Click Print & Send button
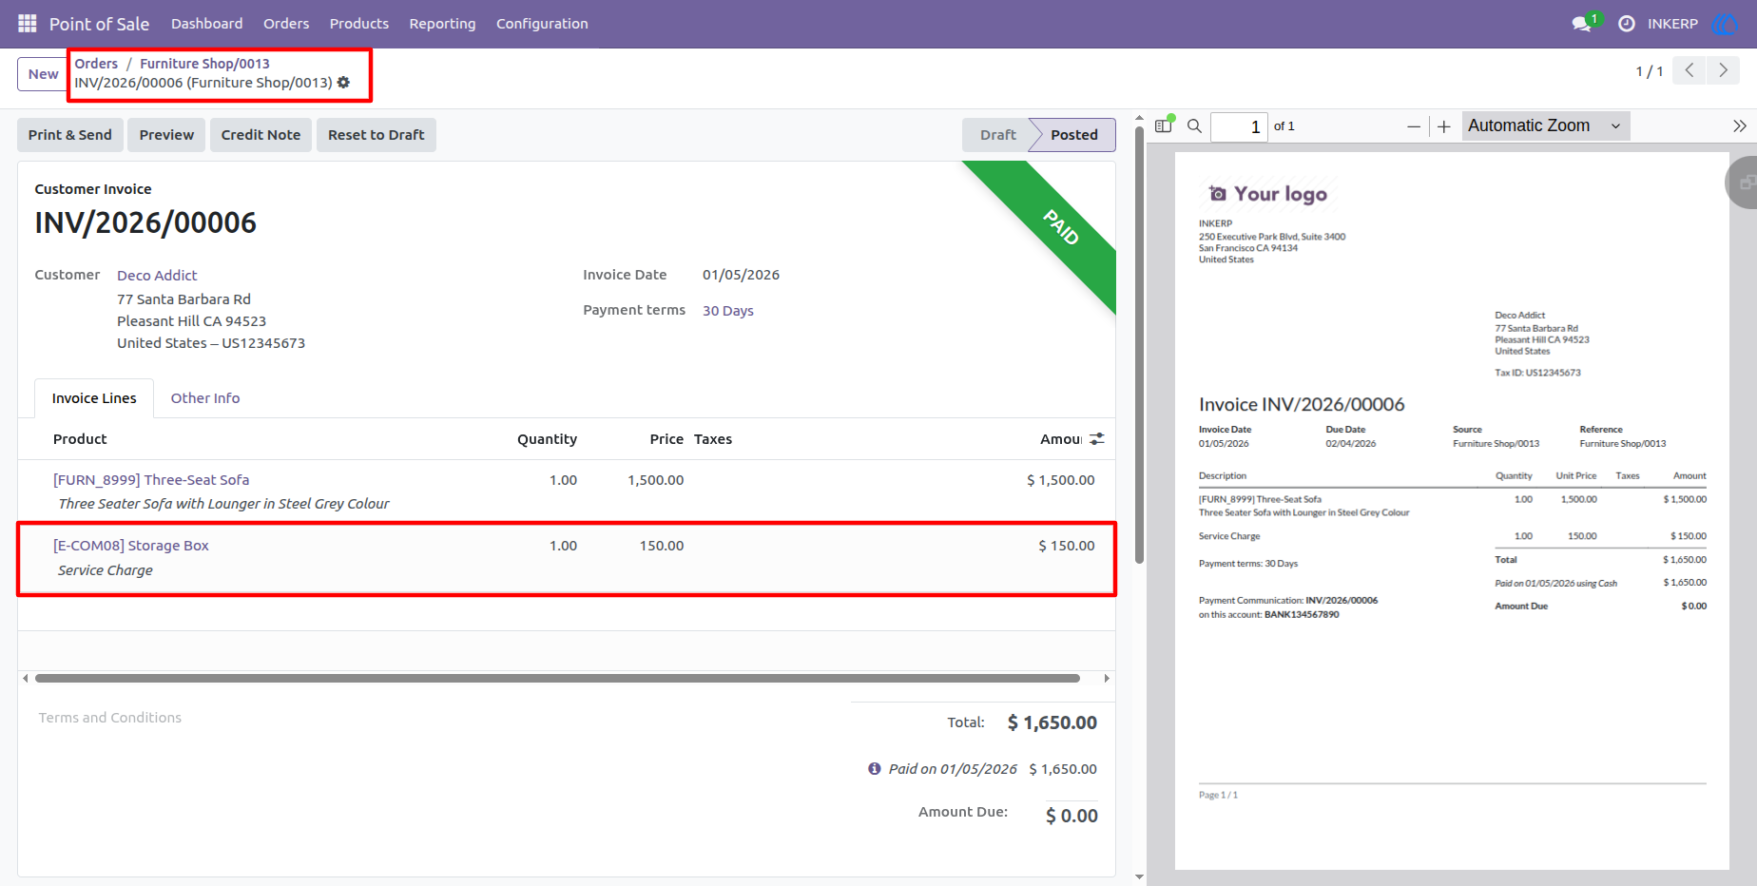Image resolution: width=1757 pixels, height=886 pixels. [x=69, y=135]
